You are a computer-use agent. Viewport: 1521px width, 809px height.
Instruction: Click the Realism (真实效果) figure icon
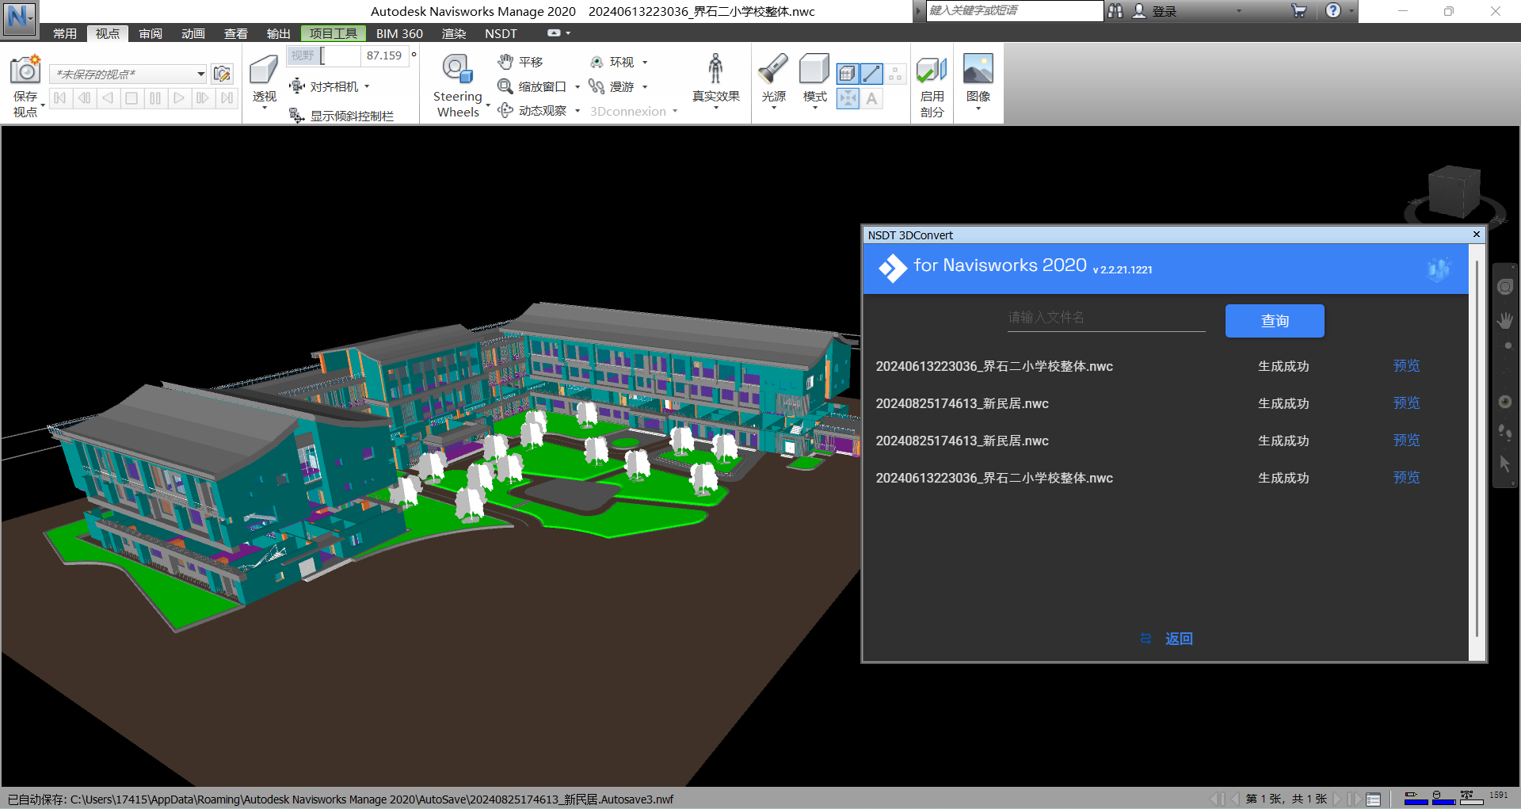click(x=715, y=69)
